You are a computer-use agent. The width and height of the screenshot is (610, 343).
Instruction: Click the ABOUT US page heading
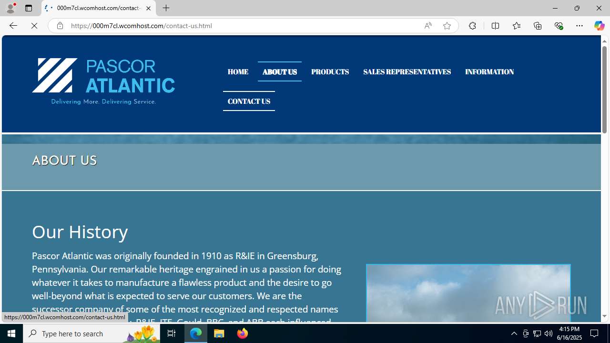point(64,161)
